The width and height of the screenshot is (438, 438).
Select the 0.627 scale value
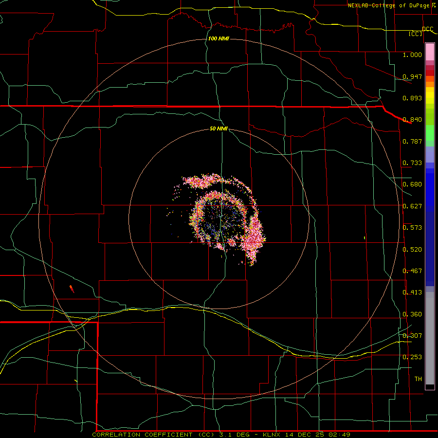pos(412,206)
